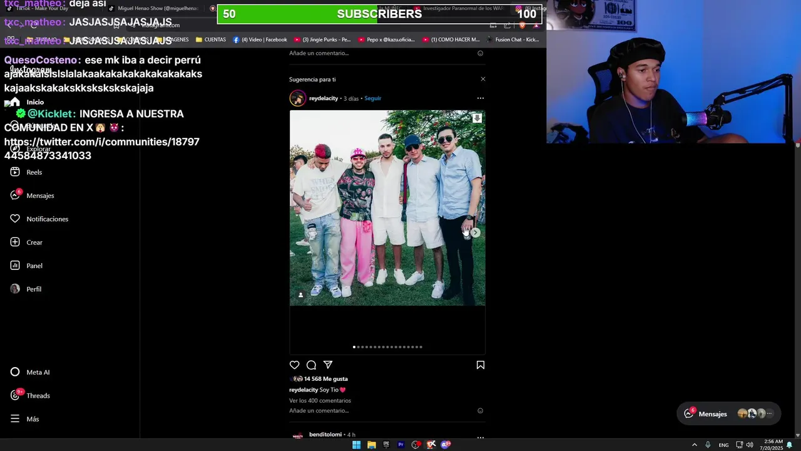The height and width of the screenshot is (451, 801).
Task: Open CUENTAS bookmarks folder
Action: point(211,39)
